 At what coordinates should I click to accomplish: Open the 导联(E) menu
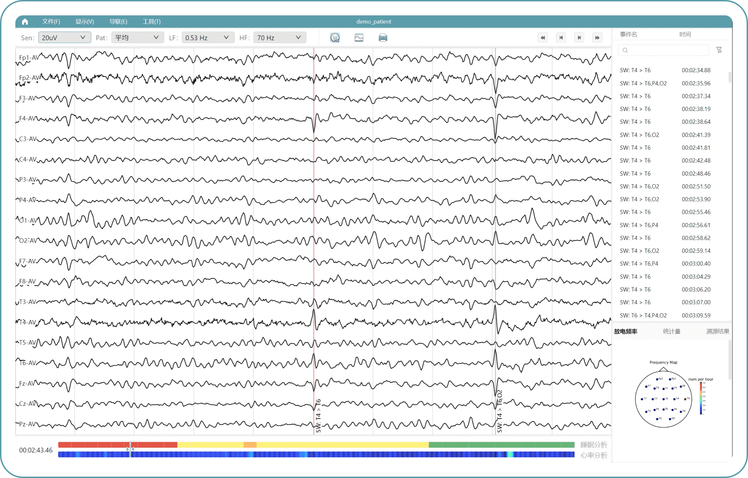(x=118, y=22)
